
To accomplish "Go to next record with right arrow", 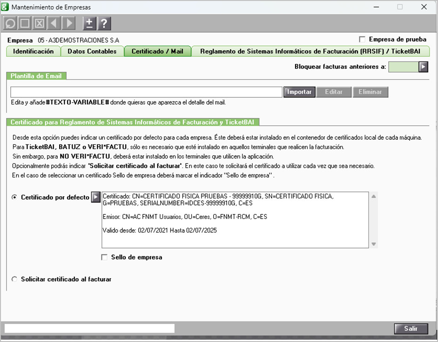I will (x=69, y=23).
